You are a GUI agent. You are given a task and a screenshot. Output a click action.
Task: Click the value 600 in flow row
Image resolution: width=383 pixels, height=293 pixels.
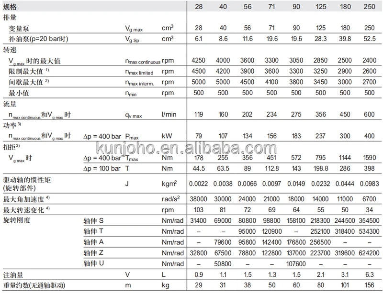369,114
